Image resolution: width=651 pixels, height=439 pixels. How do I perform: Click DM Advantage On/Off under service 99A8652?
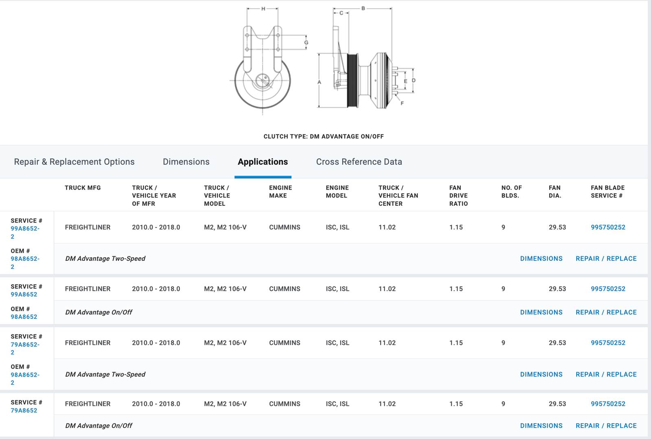coord(98,312)
